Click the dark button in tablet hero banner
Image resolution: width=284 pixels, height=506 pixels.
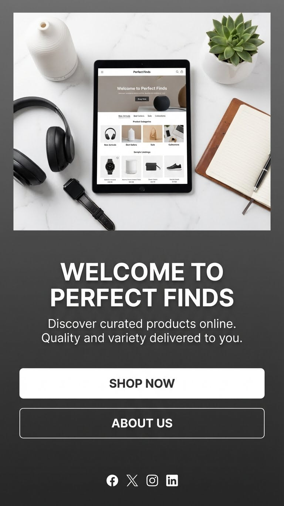coord(142,99)
